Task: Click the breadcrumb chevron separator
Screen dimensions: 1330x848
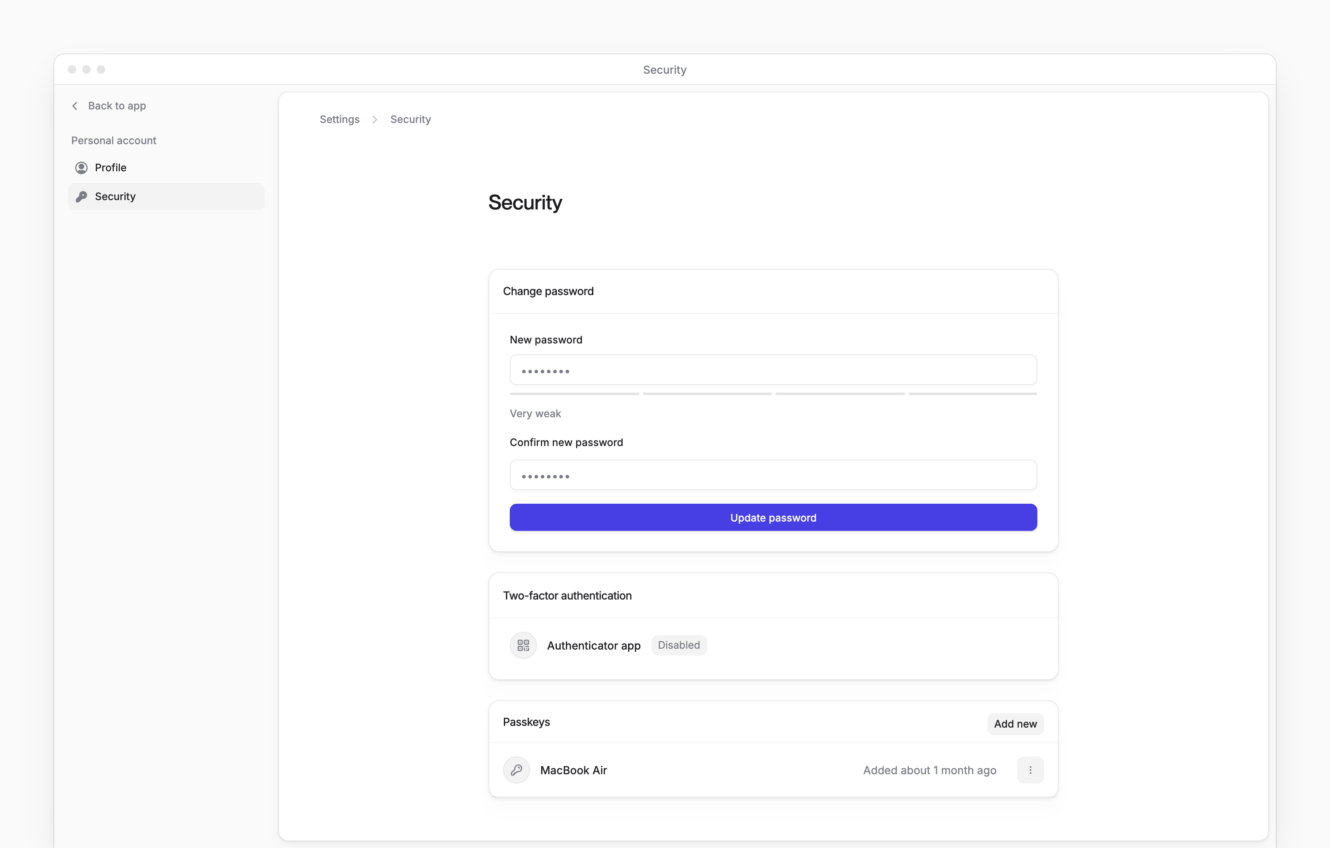Action: [x=374, y=119]
